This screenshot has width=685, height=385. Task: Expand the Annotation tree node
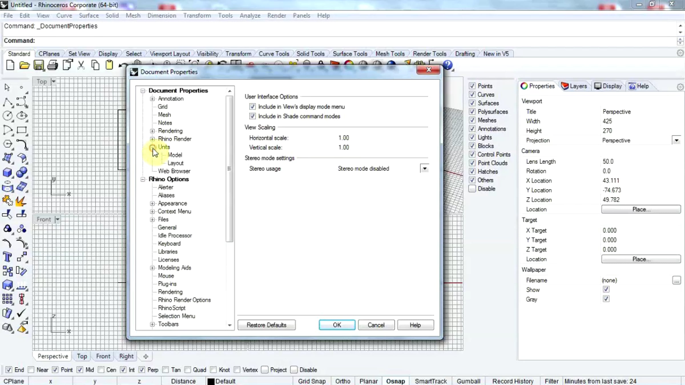pos(152,99)
